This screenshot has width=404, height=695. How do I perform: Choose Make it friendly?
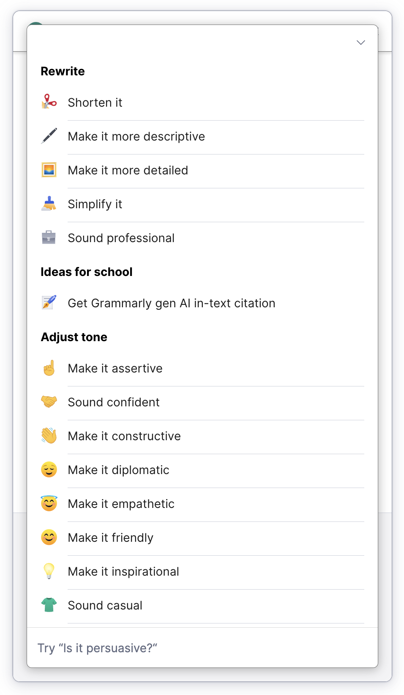(110, 538)
